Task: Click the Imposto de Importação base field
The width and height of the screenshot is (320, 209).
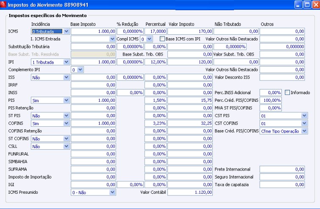Action: tap(94, 177)
